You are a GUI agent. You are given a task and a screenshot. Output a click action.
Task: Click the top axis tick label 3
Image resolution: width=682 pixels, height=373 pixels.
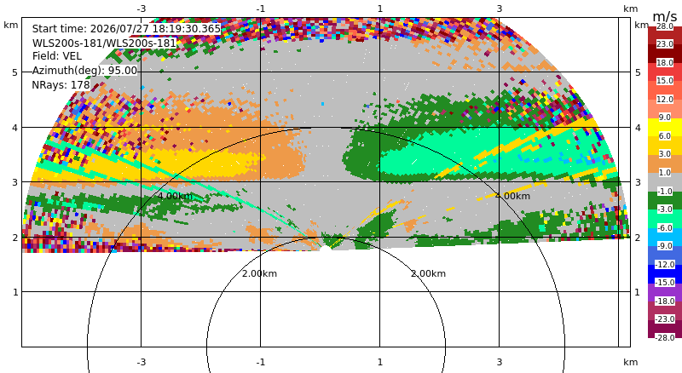[x=500, y=9]
